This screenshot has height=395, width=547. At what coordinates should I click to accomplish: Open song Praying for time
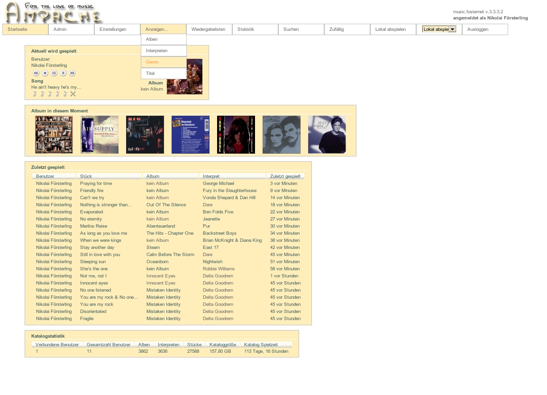click(x=96, y=184)
